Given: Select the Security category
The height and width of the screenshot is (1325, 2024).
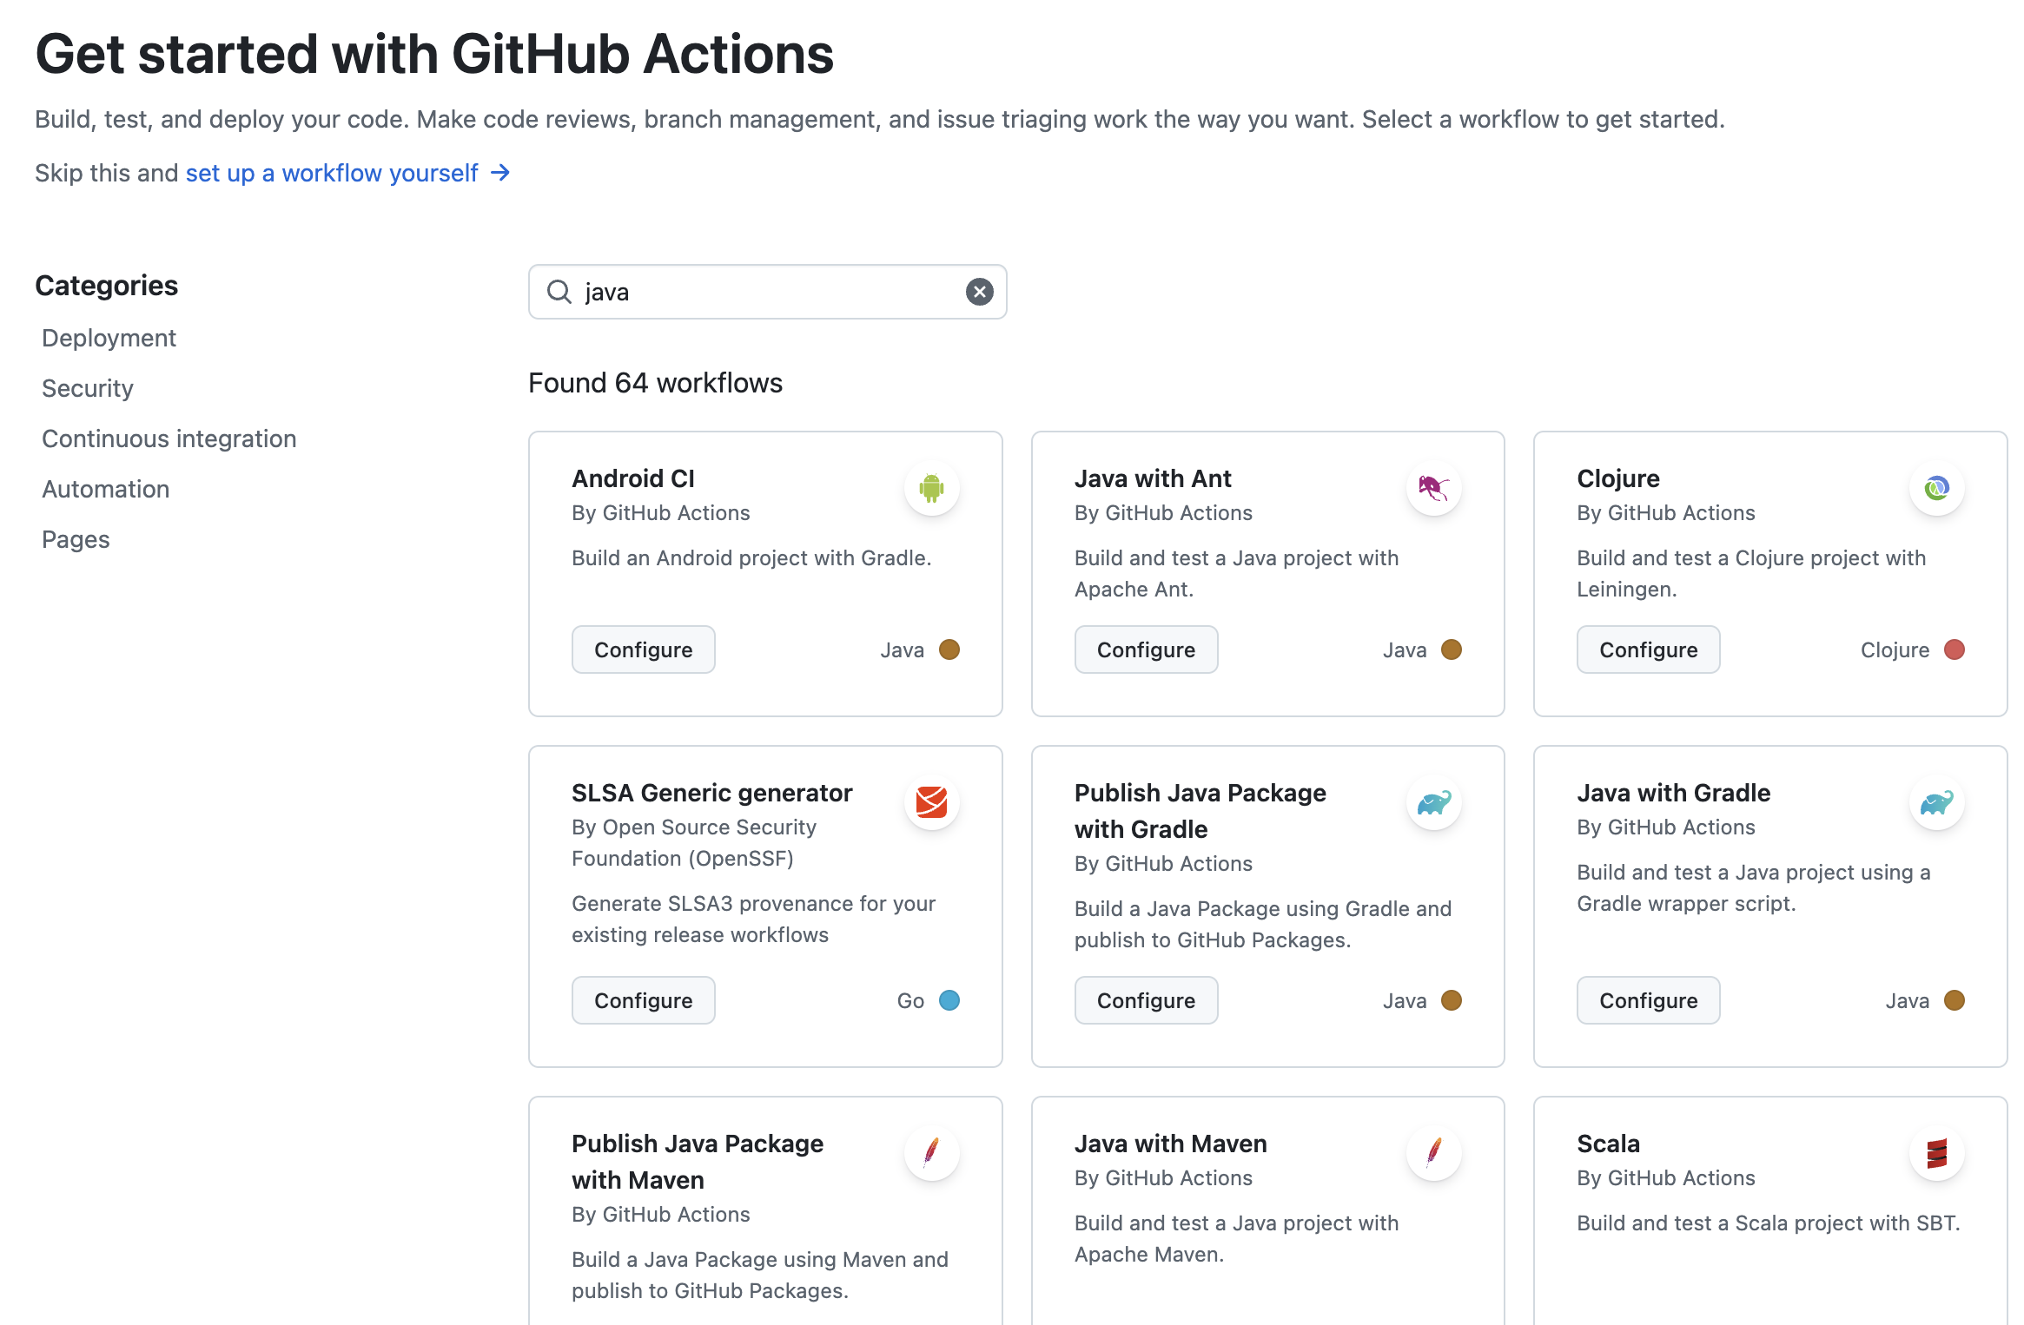Looking at the screenshot, I should coord(87,388).
